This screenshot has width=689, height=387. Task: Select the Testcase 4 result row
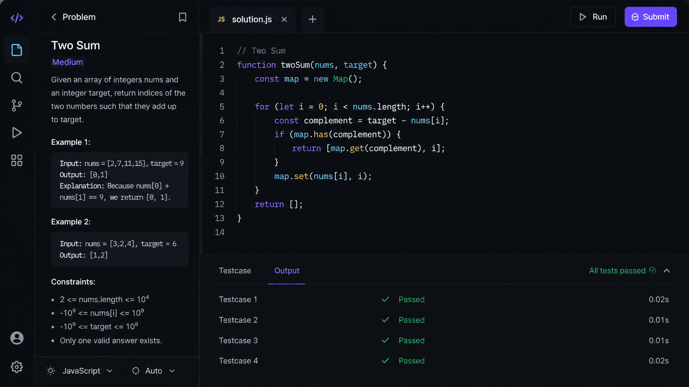coord(444,361)
